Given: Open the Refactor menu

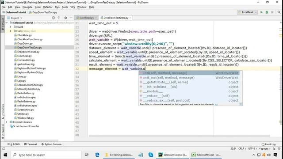Looking at the screenshot, I should tap(48, 7).
